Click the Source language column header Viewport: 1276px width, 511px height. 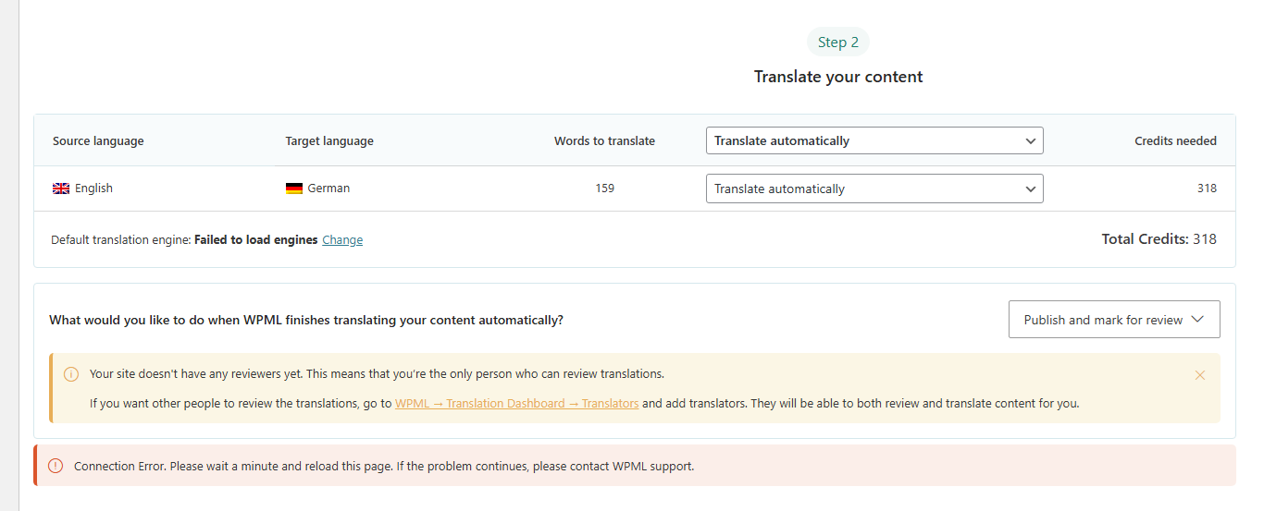pyautogui.click(x=98, y=141)
